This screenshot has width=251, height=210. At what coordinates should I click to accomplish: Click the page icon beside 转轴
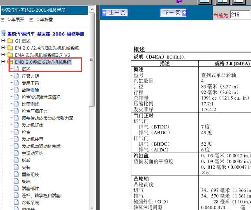click(x=16, y=181)
